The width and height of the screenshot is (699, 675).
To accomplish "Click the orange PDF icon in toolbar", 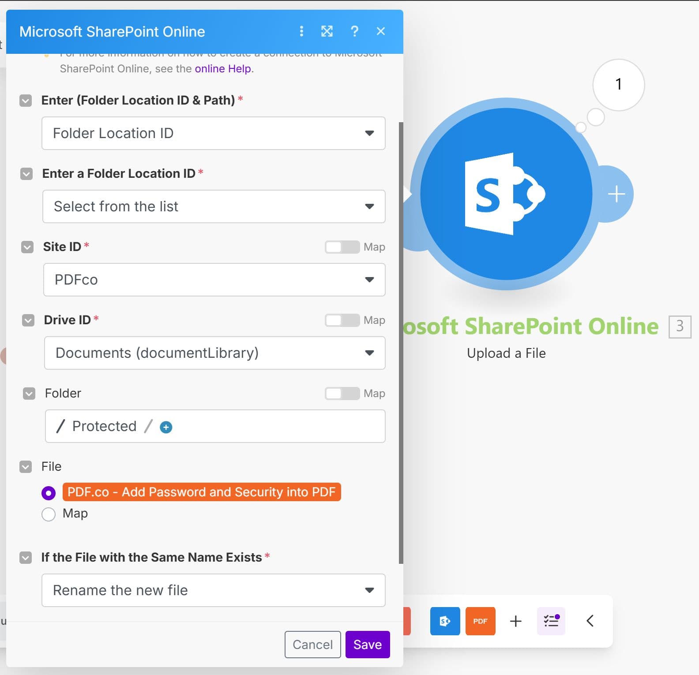I will (x=480, y=621).
